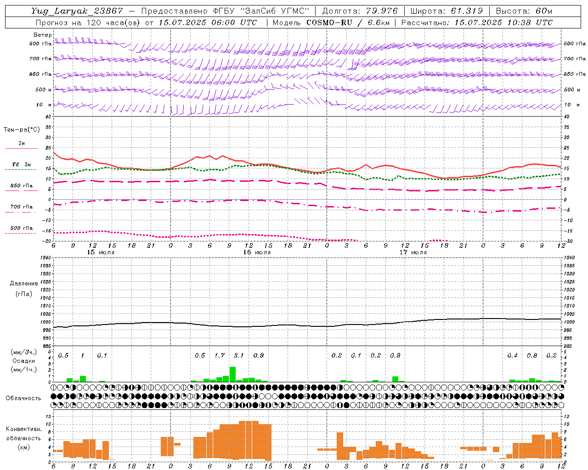The width and height of the screenshot is (588, 470).
Task: Click the '(мм/3ч.)' precipitation unit label
Action: pyautogui.click(x=24, y=352)
